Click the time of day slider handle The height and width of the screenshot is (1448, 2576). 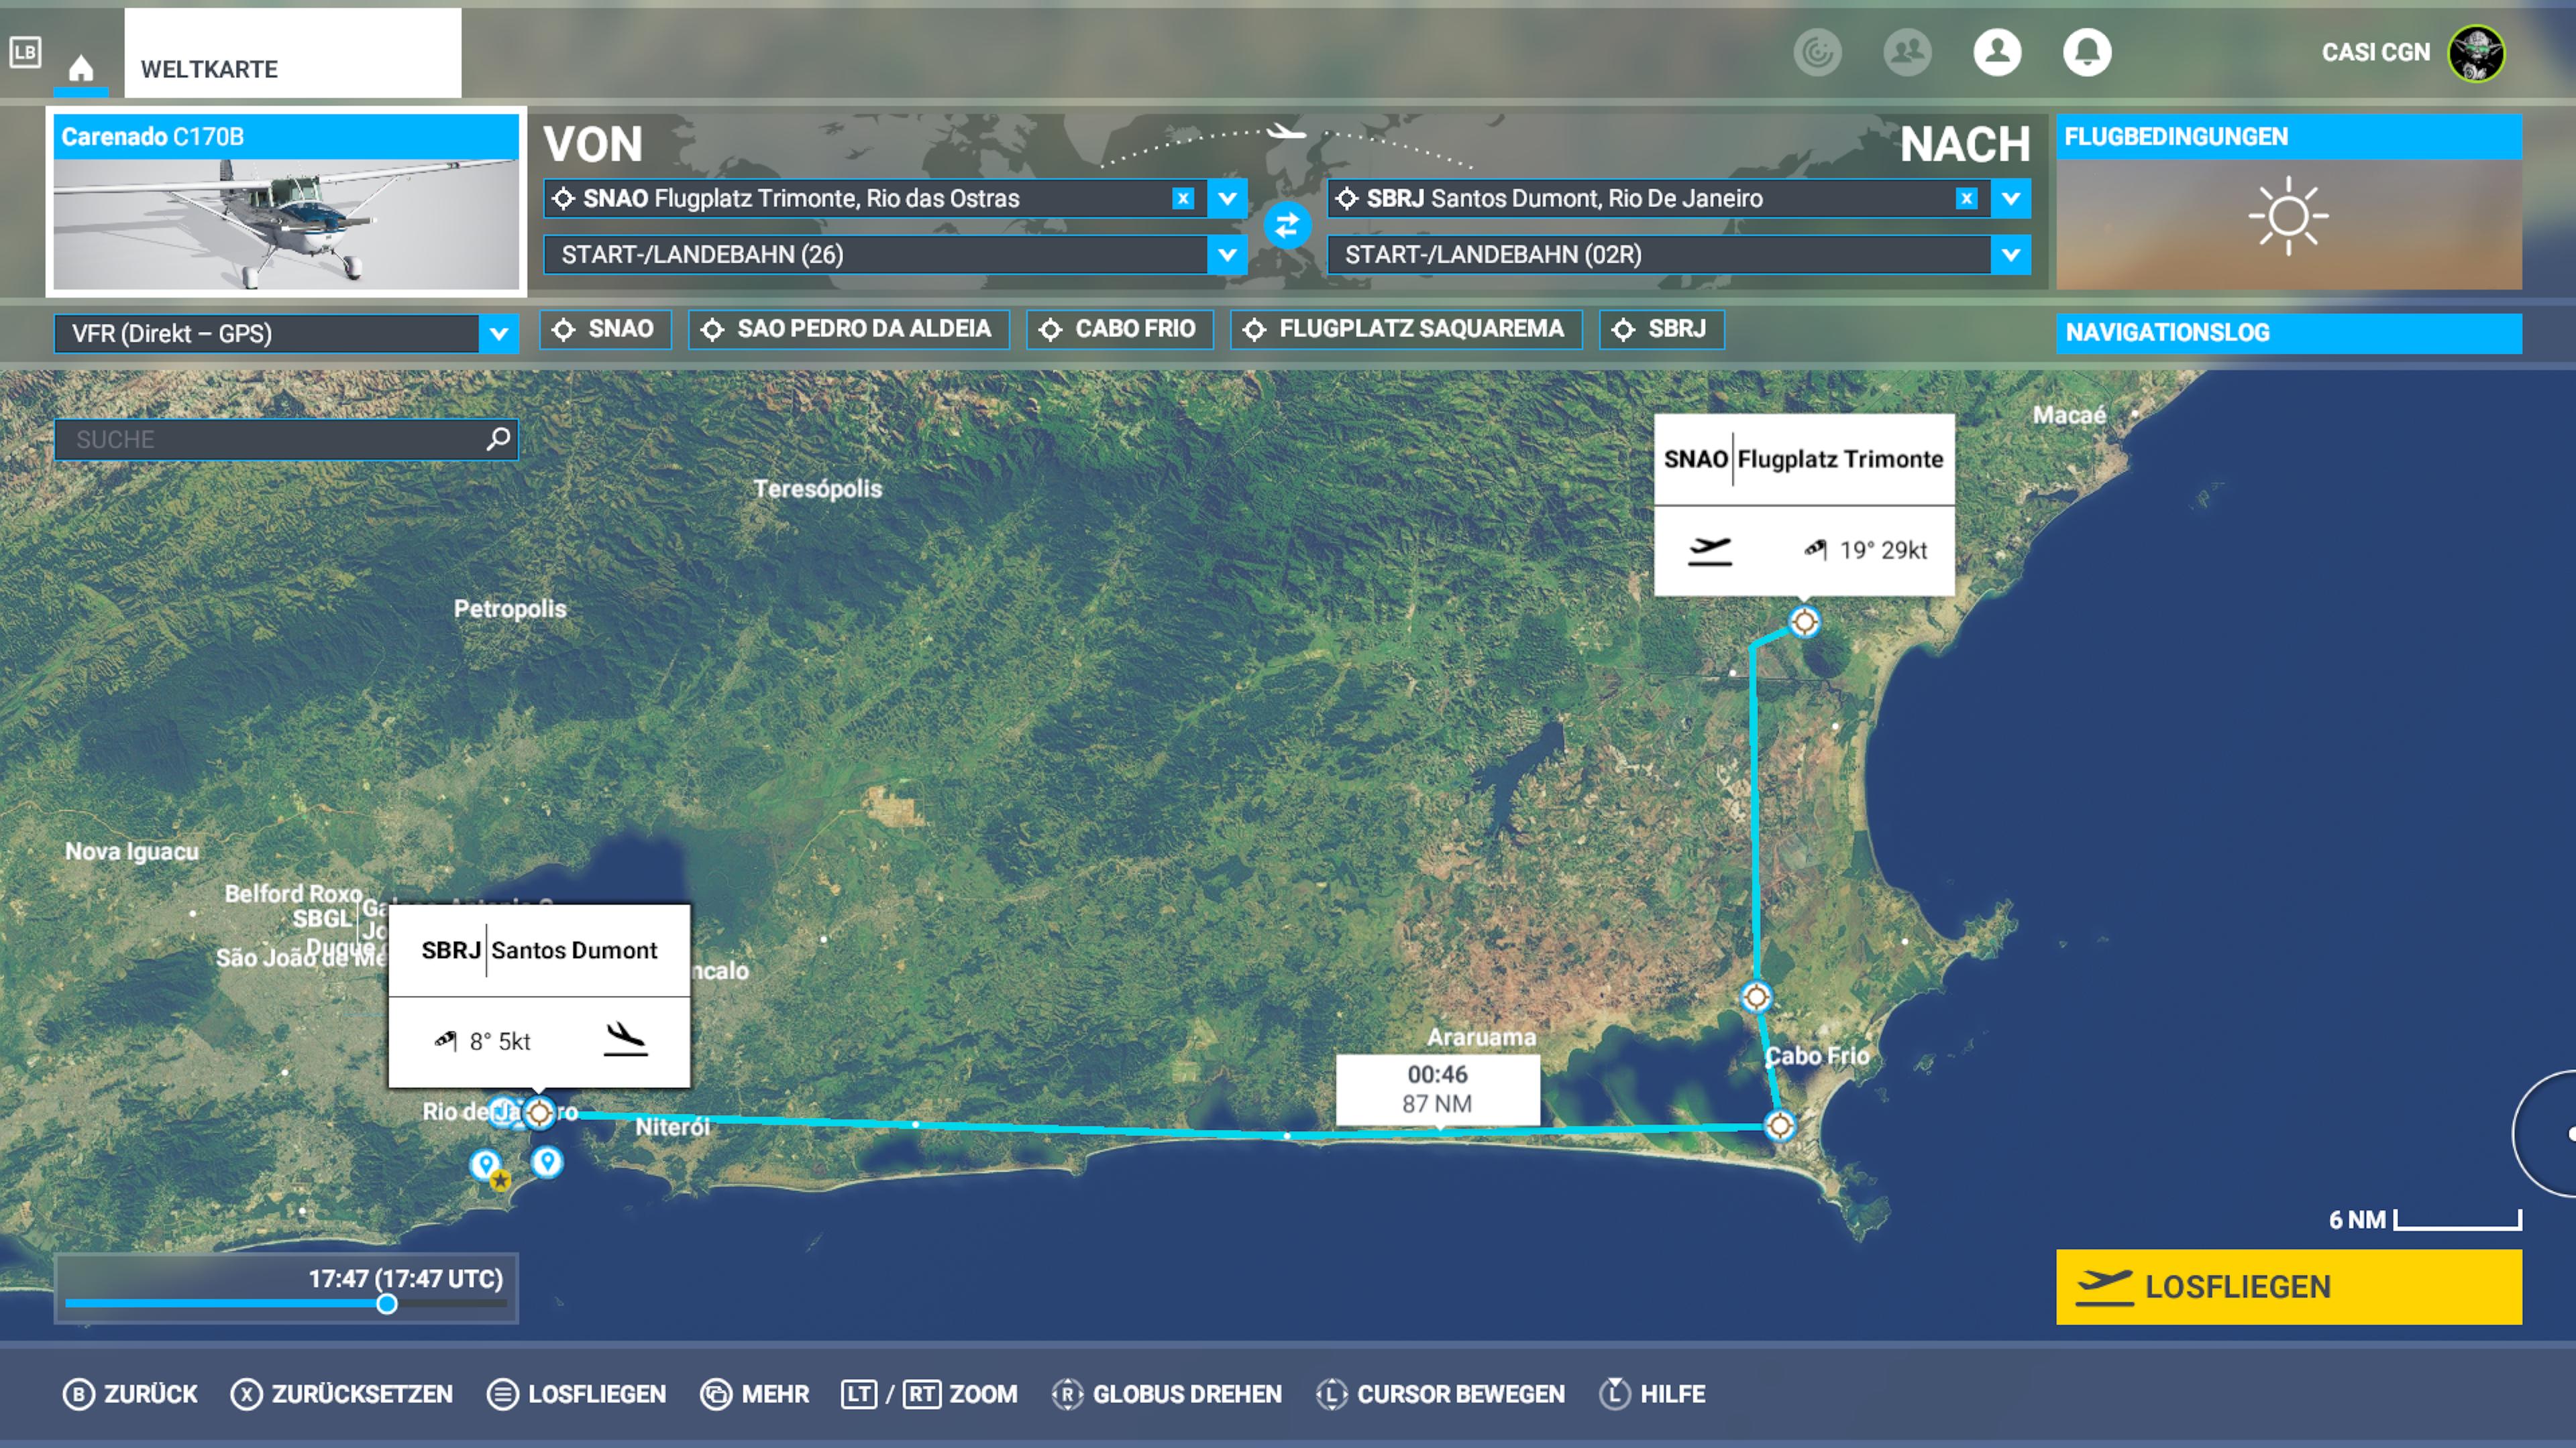point(387,1304)
